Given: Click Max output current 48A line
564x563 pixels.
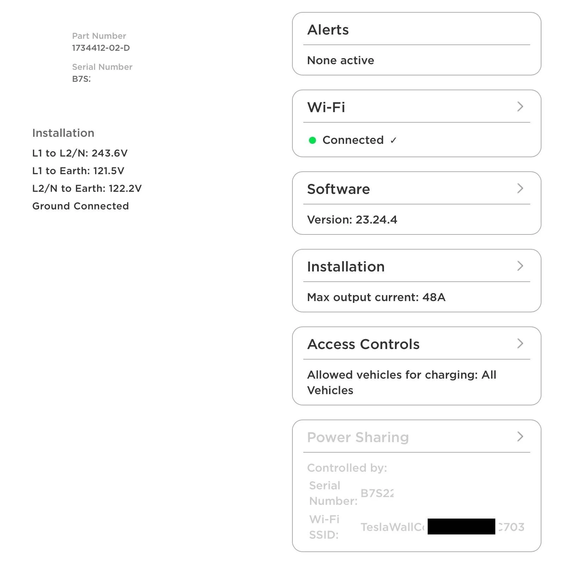Looking at the screenshot, I should click(376, 297).
